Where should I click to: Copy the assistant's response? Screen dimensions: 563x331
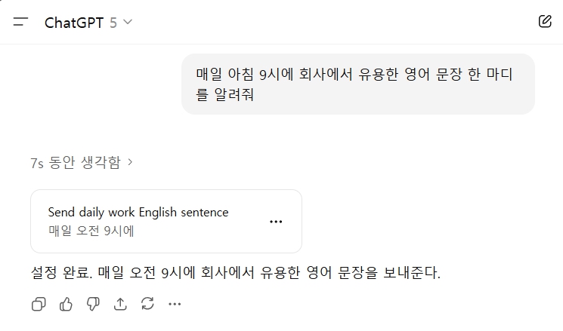pos(39,304)
